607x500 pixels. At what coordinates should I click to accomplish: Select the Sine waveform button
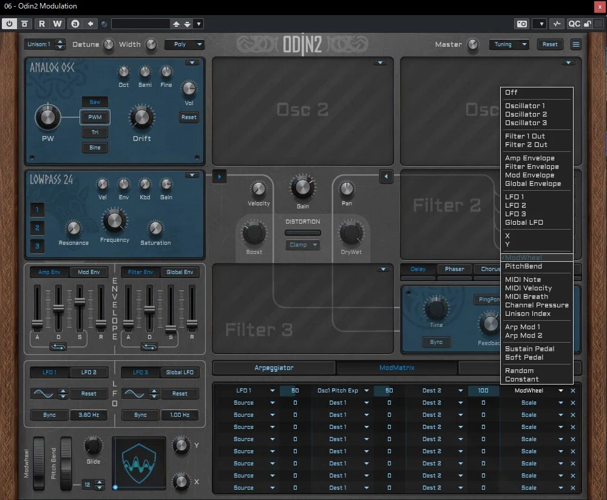click(95, 147)
